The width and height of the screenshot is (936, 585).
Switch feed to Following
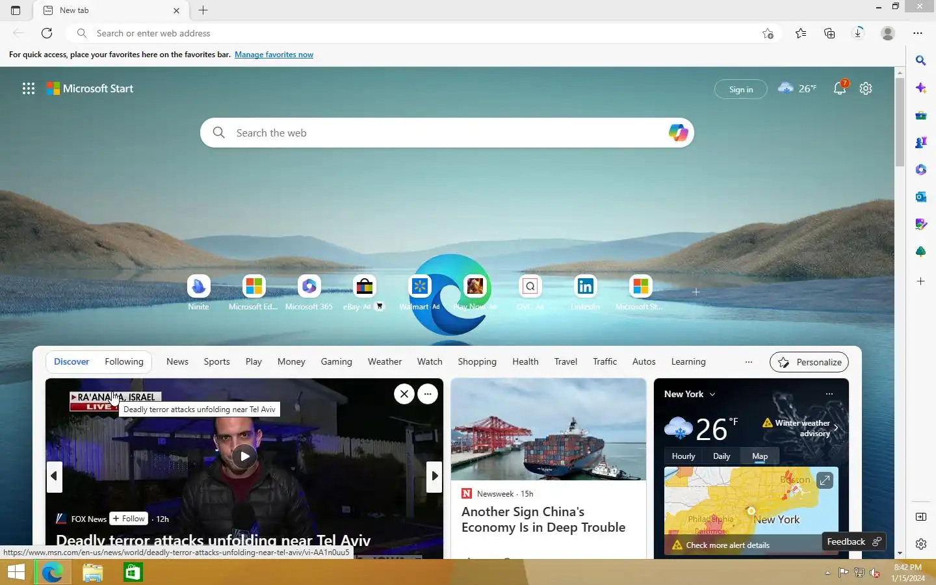click(x=124, y=362)
